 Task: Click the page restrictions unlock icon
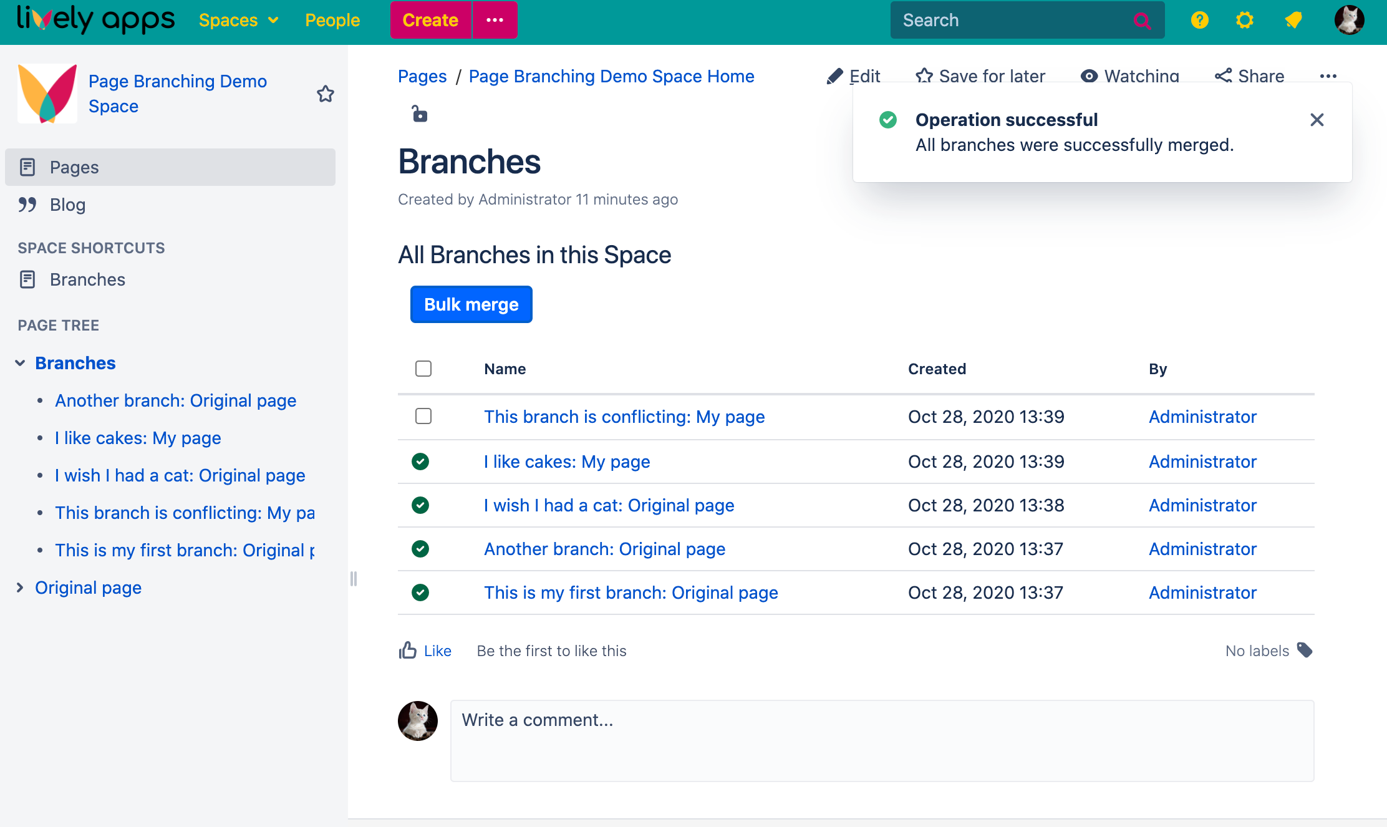[x=420, y=114]
